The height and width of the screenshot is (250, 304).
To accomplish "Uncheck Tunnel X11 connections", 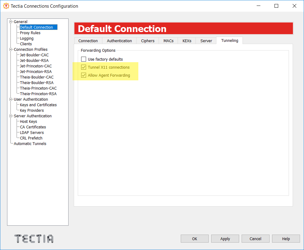I will click(x=84, y=67).
